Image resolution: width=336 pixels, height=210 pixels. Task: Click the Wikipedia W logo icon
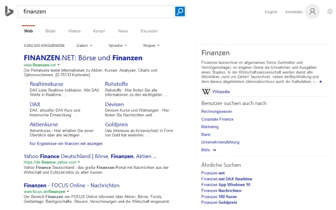tap(206, 92)
